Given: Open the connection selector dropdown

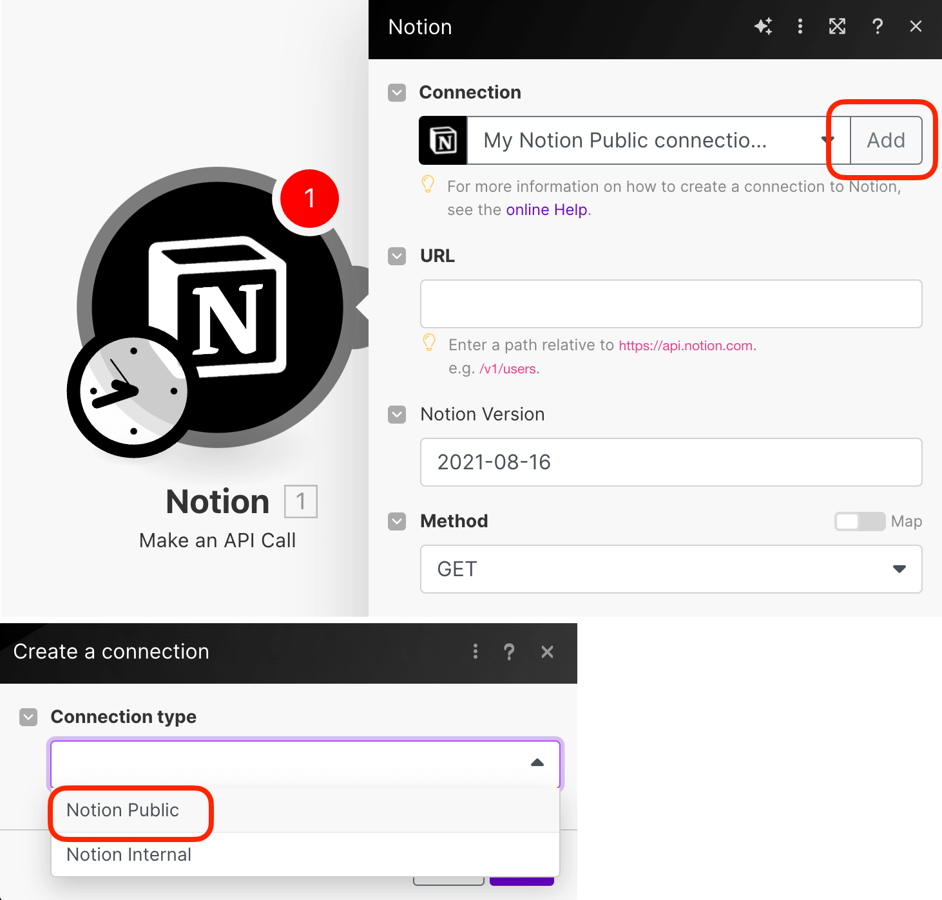Looking at the screenshot, I should point(827,140).
